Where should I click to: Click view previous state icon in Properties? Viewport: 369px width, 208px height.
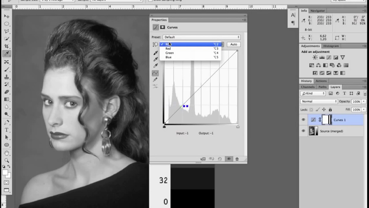point(211,159)
